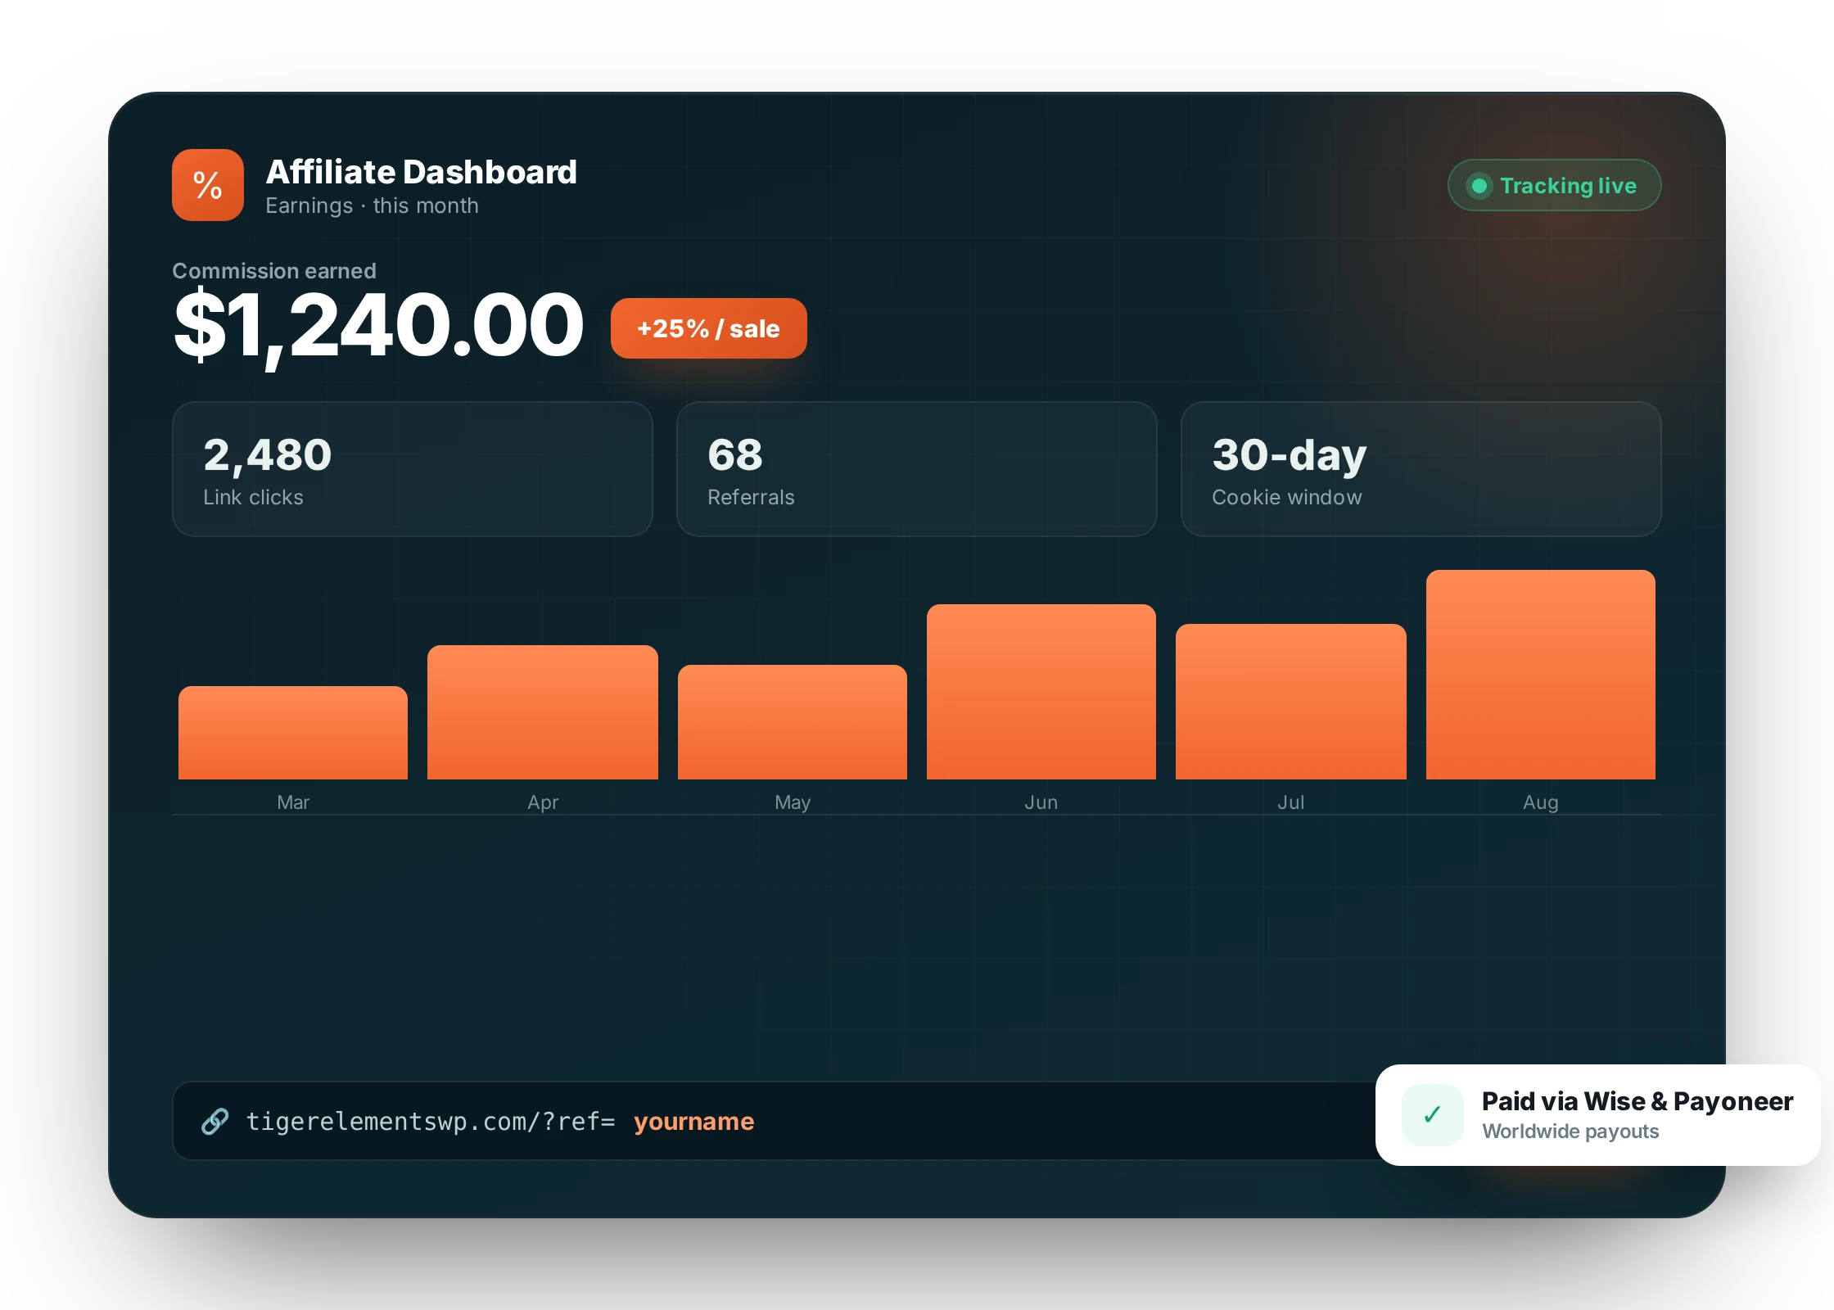Select the tallest Aug bar
Image resolution: width=1834 pixels, height=1310 pixels.
1541,675
